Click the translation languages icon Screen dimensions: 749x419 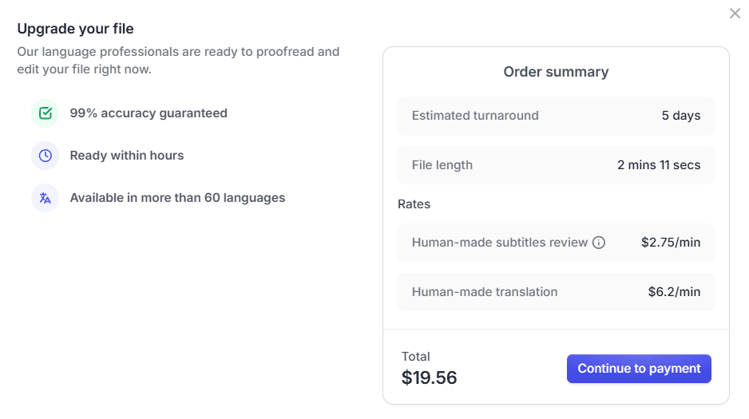click(46, 198)
